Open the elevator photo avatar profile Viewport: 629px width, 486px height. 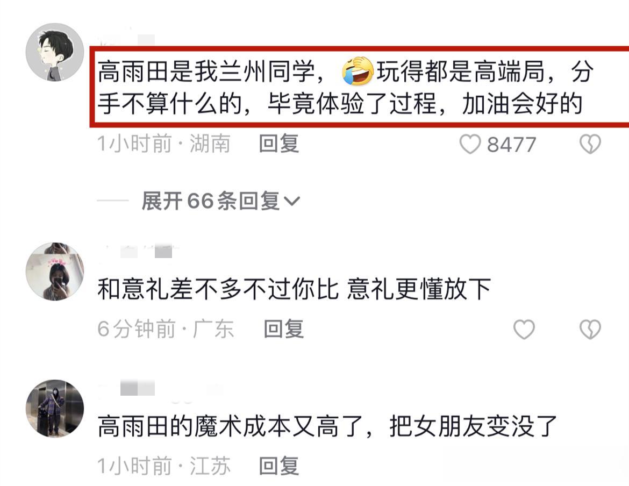pos(55,409)
